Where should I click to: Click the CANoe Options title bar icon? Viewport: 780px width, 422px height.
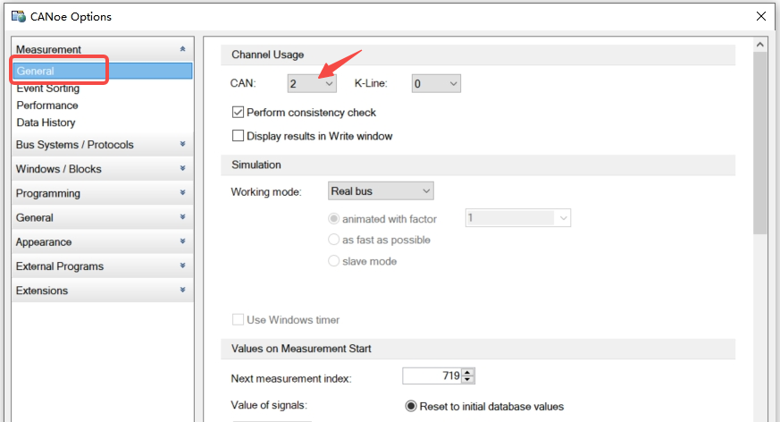[19, 16]
